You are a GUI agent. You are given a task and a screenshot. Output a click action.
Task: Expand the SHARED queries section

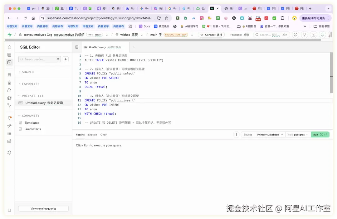click(x=28, y=72)
